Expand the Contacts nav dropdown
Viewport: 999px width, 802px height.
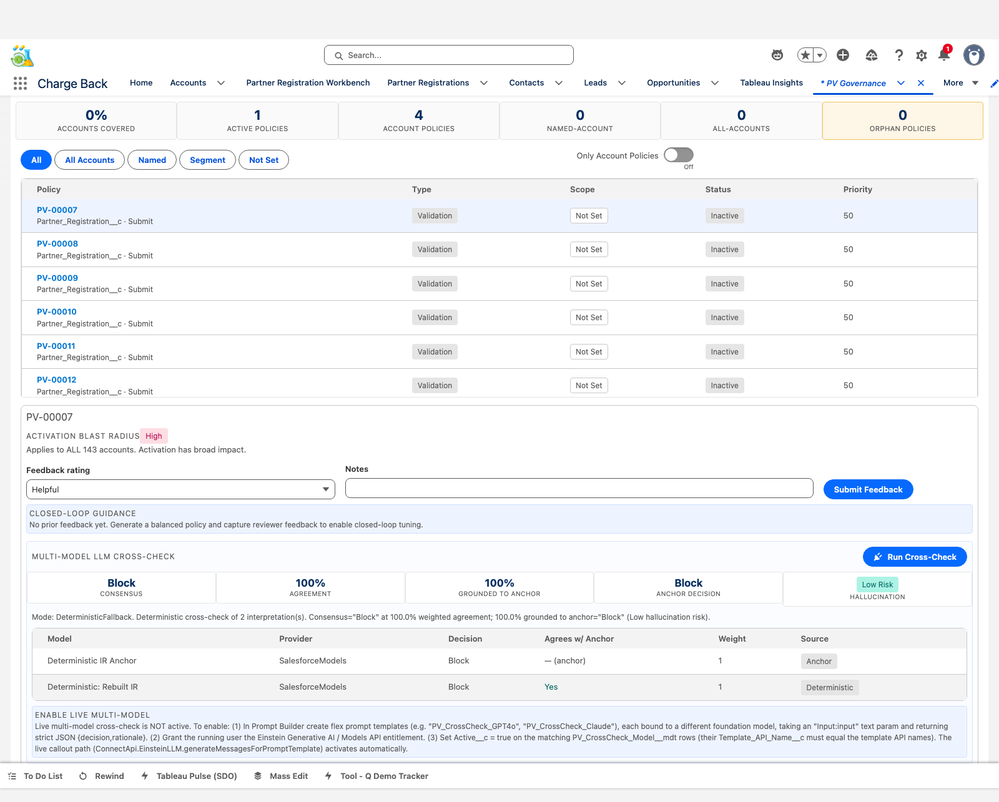559,83
